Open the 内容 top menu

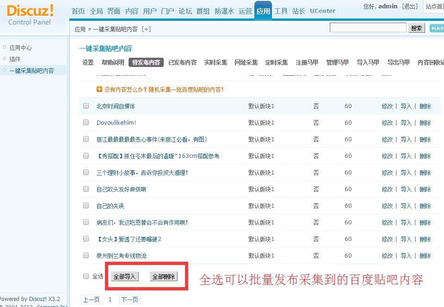click(x=132, y=11)
